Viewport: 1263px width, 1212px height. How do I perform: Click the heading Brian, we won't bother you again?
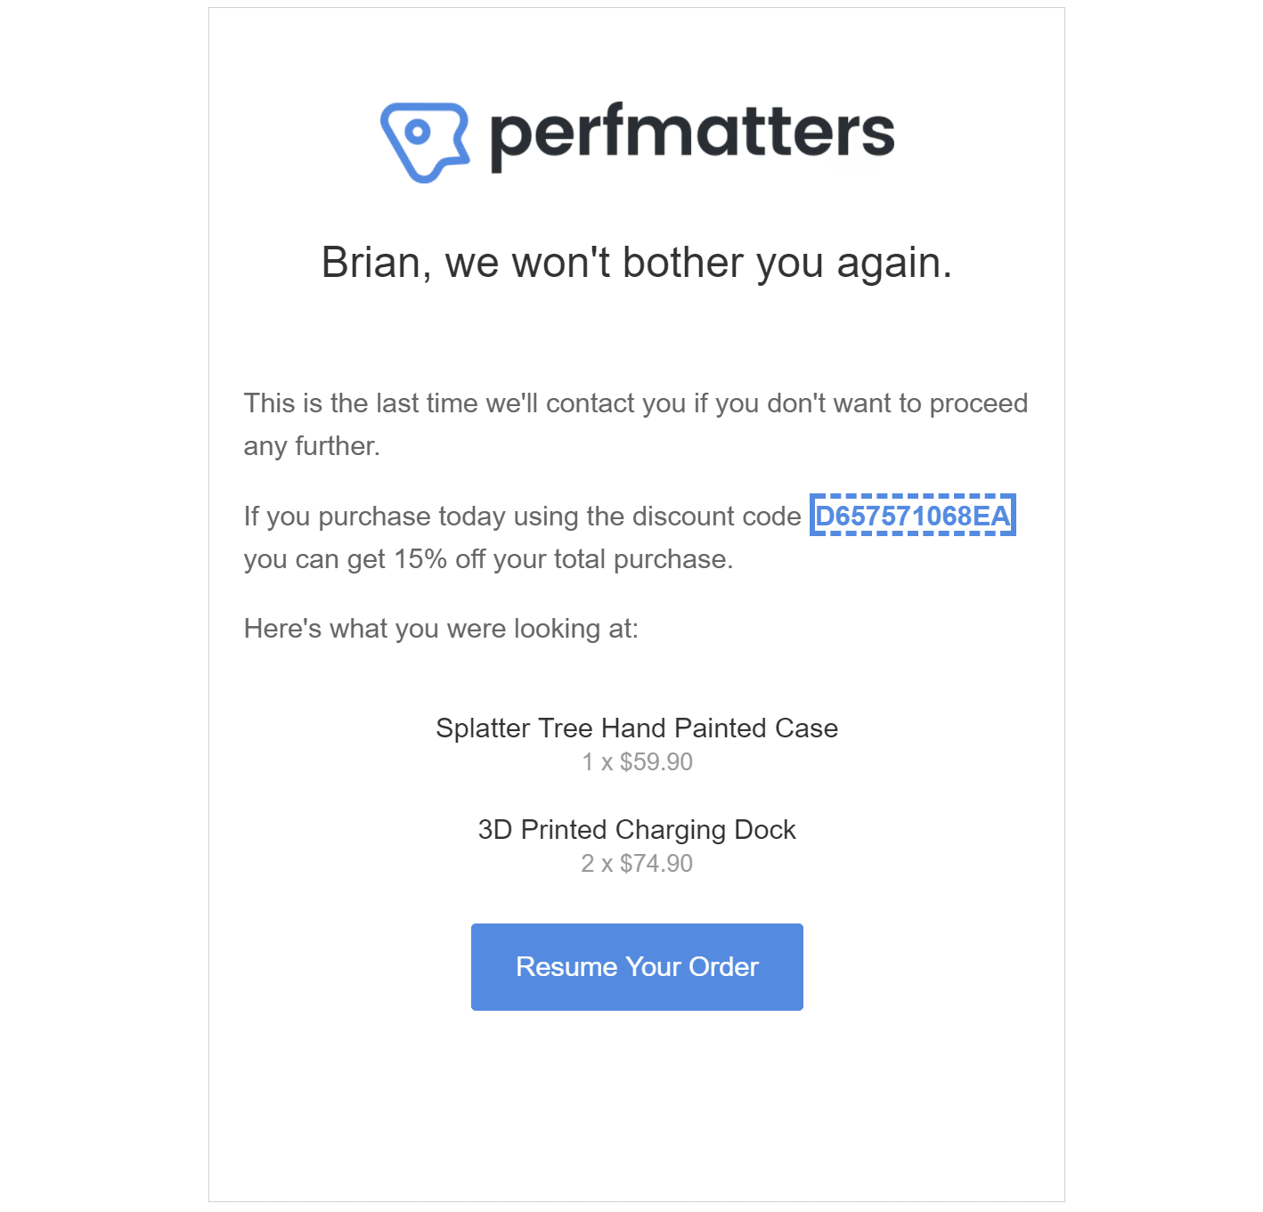637,263
